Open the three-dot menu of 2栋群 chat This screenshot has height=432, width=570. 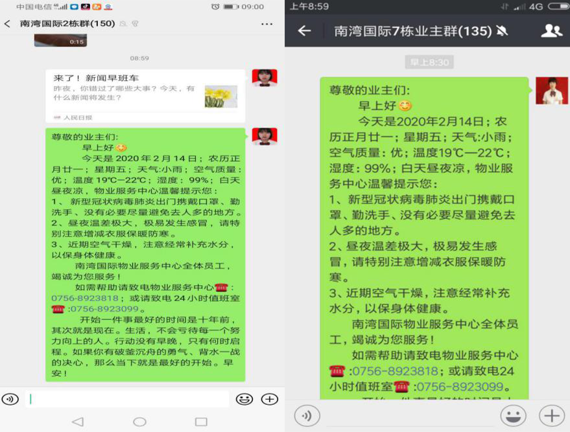coord(267,24)
